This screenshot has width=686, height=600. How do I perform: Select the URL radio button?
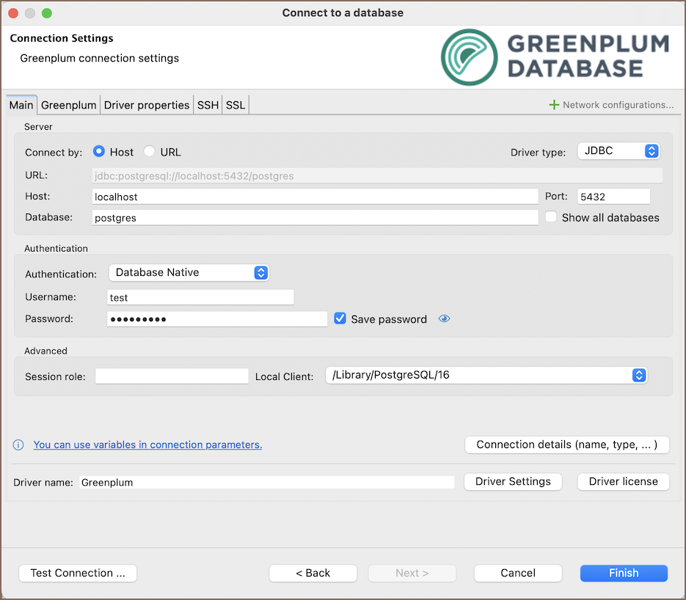pos(150,152)
